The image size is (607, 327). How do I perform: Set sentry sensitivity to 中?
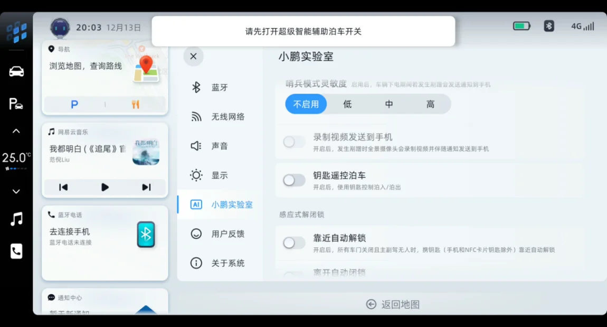388,104
